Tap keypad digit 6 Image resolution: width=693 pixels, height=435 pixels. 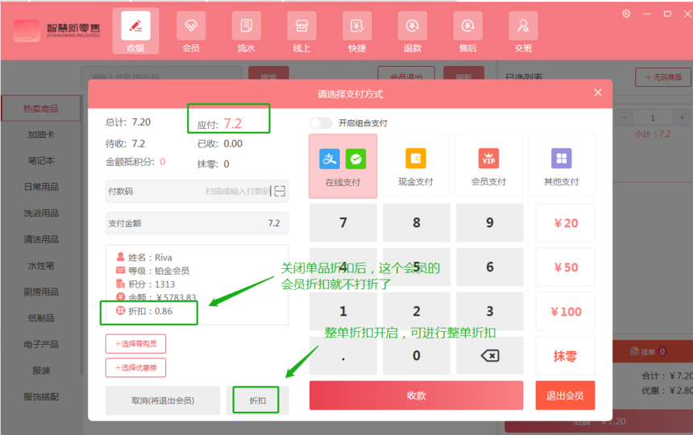tap(490, 267)
